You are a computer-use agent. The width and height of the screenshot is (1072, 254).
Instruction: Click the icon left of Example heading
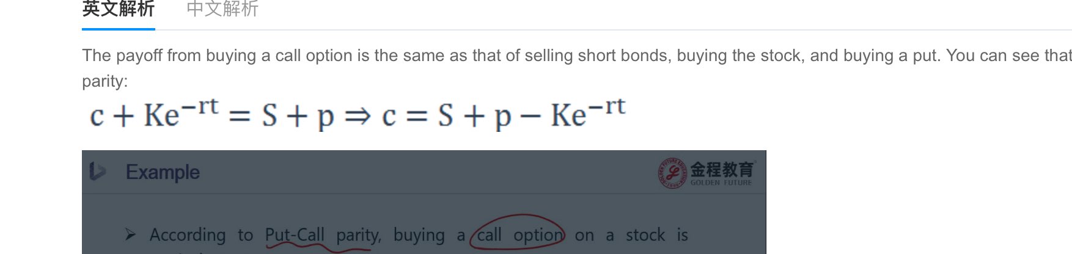97,172
